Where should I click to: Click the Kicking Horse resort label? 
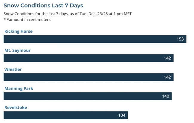coord(18,31)
